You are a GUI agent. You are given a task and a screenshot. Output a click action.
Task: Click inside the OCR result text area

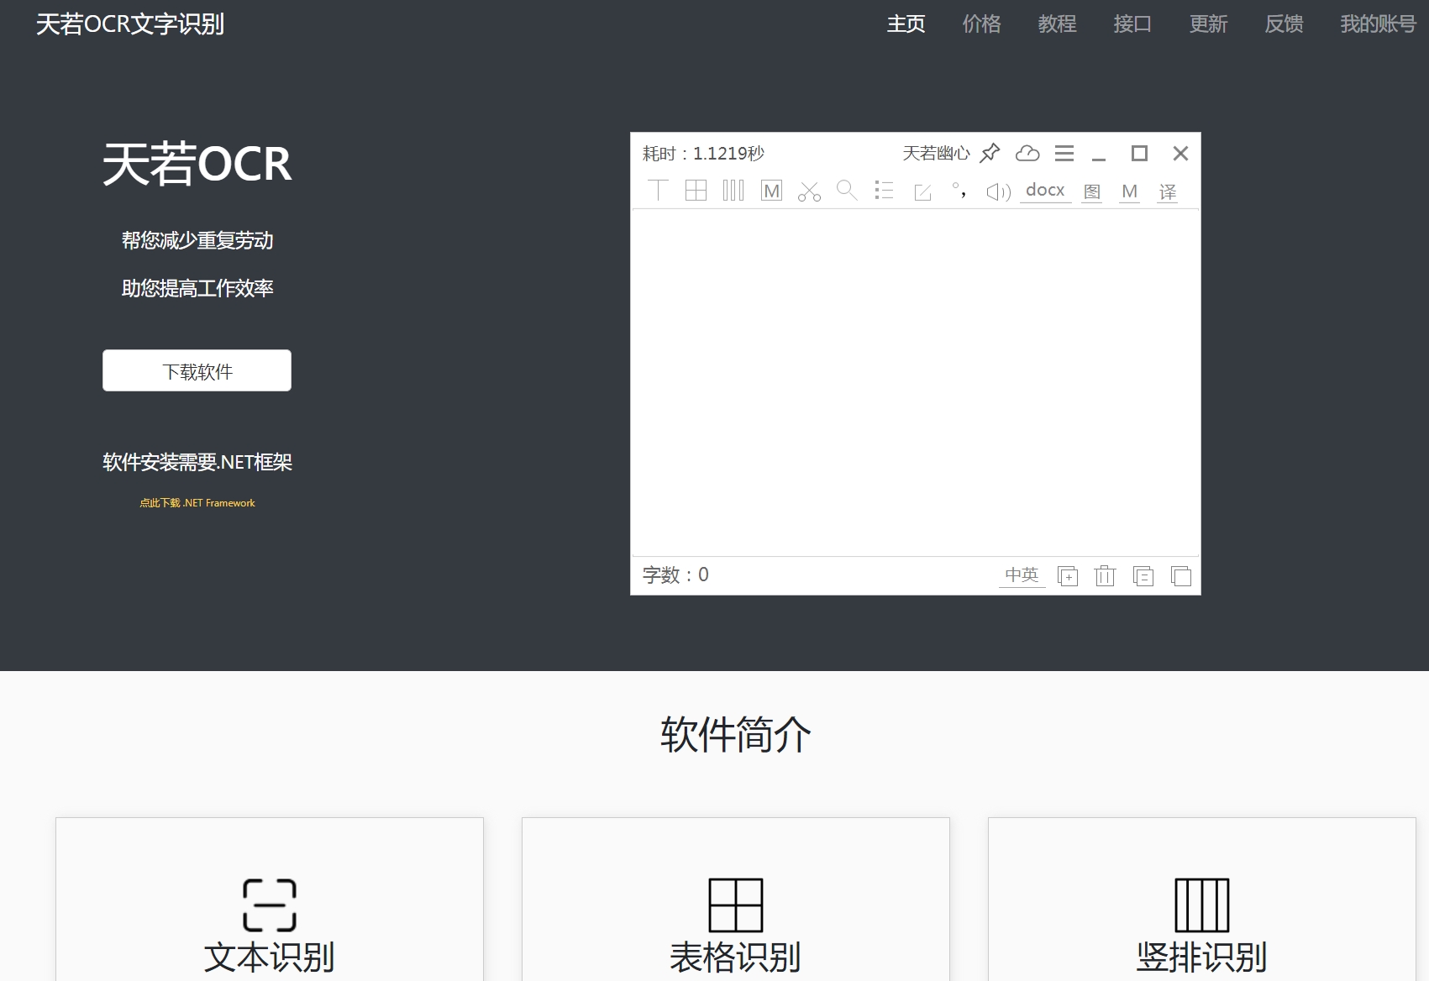(x=916, y=382)
